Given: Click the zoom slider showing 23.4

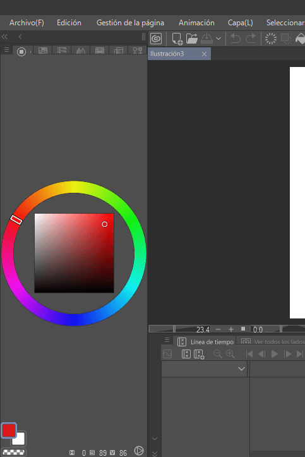Looking at the screenshot, I should pyautogui.click(x=179, y=329).
